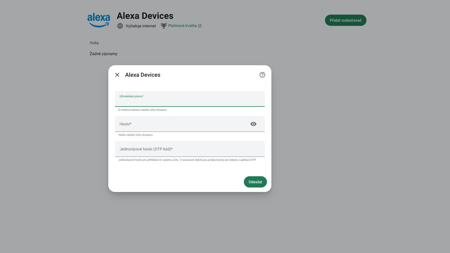Click the globe internet icon

click(x=120, y=26)
